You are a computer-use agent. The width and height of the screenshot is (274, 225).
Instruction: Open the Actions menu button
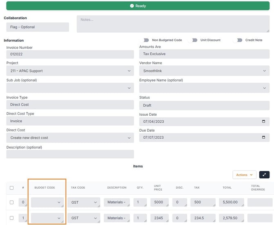click(244, 175)
